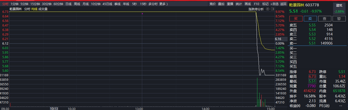
Task: Click the blue 卖 sell button
Action: click(310, 19)
